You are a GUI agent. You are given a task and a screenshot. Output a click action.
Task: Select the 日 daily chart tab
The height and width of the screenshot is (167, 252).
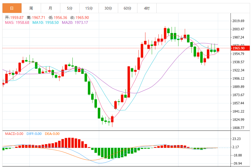pyautogui.click(x=12, y=8)
